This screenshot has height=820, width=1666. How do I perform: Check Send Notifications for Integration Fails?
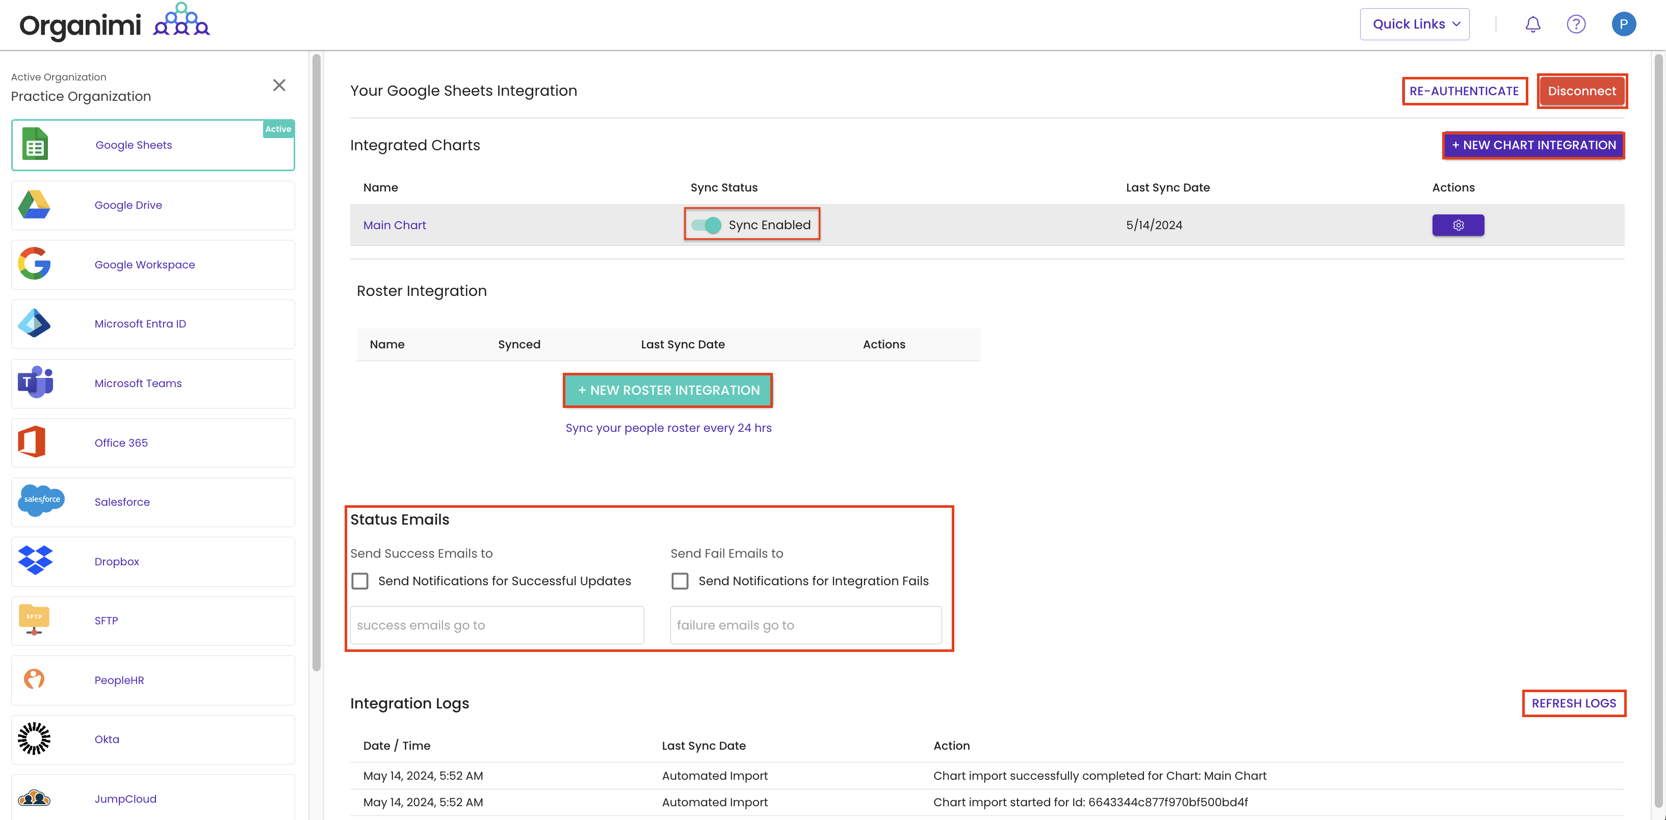679,580
